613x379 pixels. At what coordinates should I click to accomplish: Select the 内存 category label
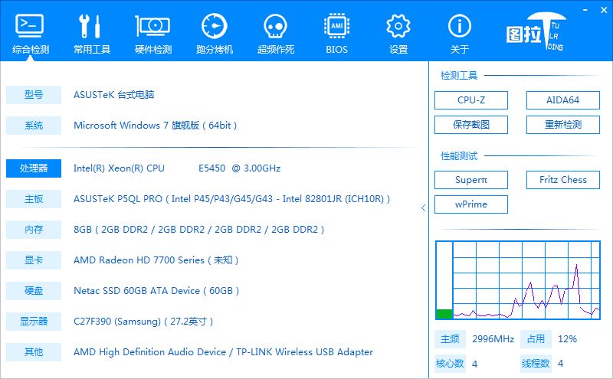click(x=34, y=230)
